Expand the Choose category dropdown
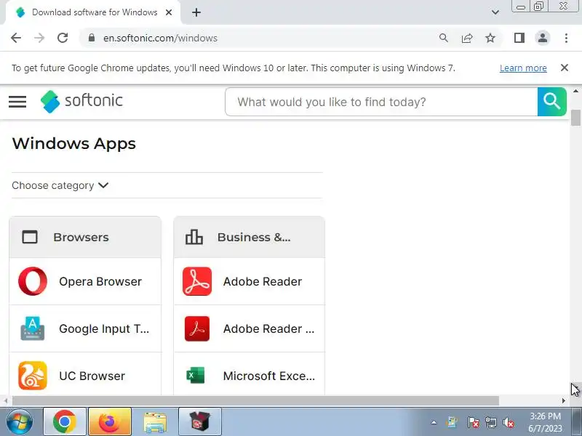The image size is (582, 436). [60, 185]
